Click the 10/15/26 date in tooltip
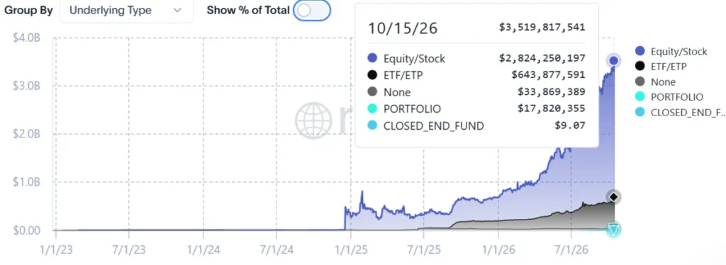This screenshot has height=265, width=726. tap(403, 28)
